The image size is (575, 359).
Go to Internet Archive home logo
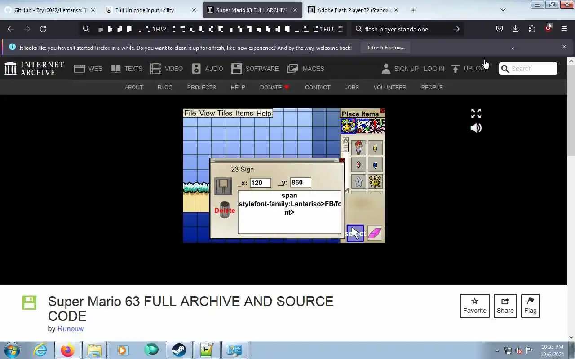34,69
